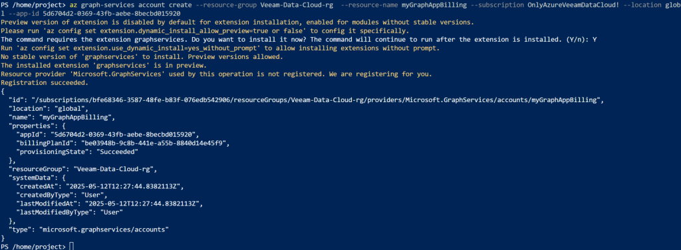Click the '--resource-group' parameter flag
Screen dimensions: 681x250
pos(226,5)
